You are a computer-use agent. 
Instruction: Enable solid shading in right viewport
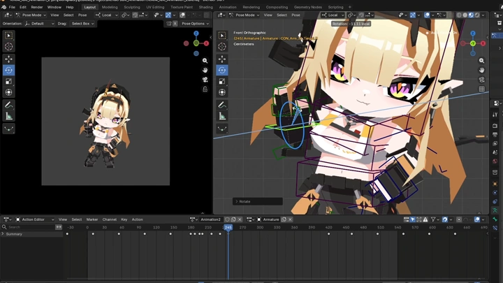(465, 15)
